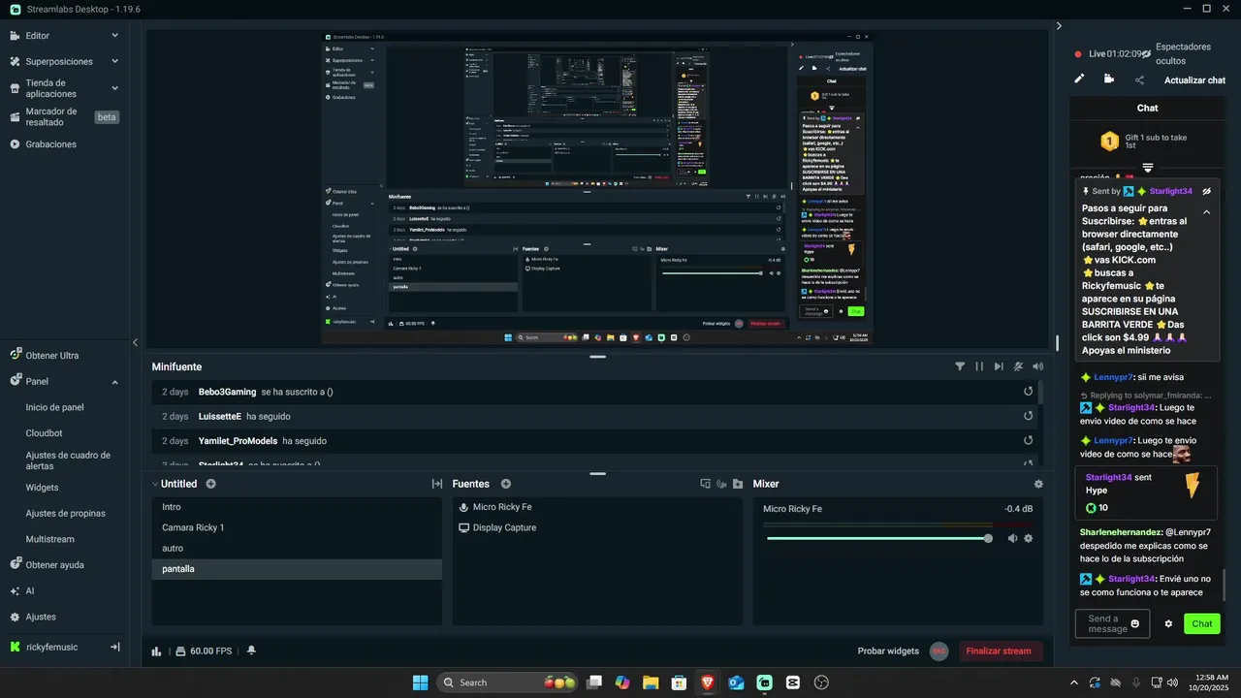Collapse the left sidebar arrow
This screenshot has width=1241, height=698.
click(135, 342)
